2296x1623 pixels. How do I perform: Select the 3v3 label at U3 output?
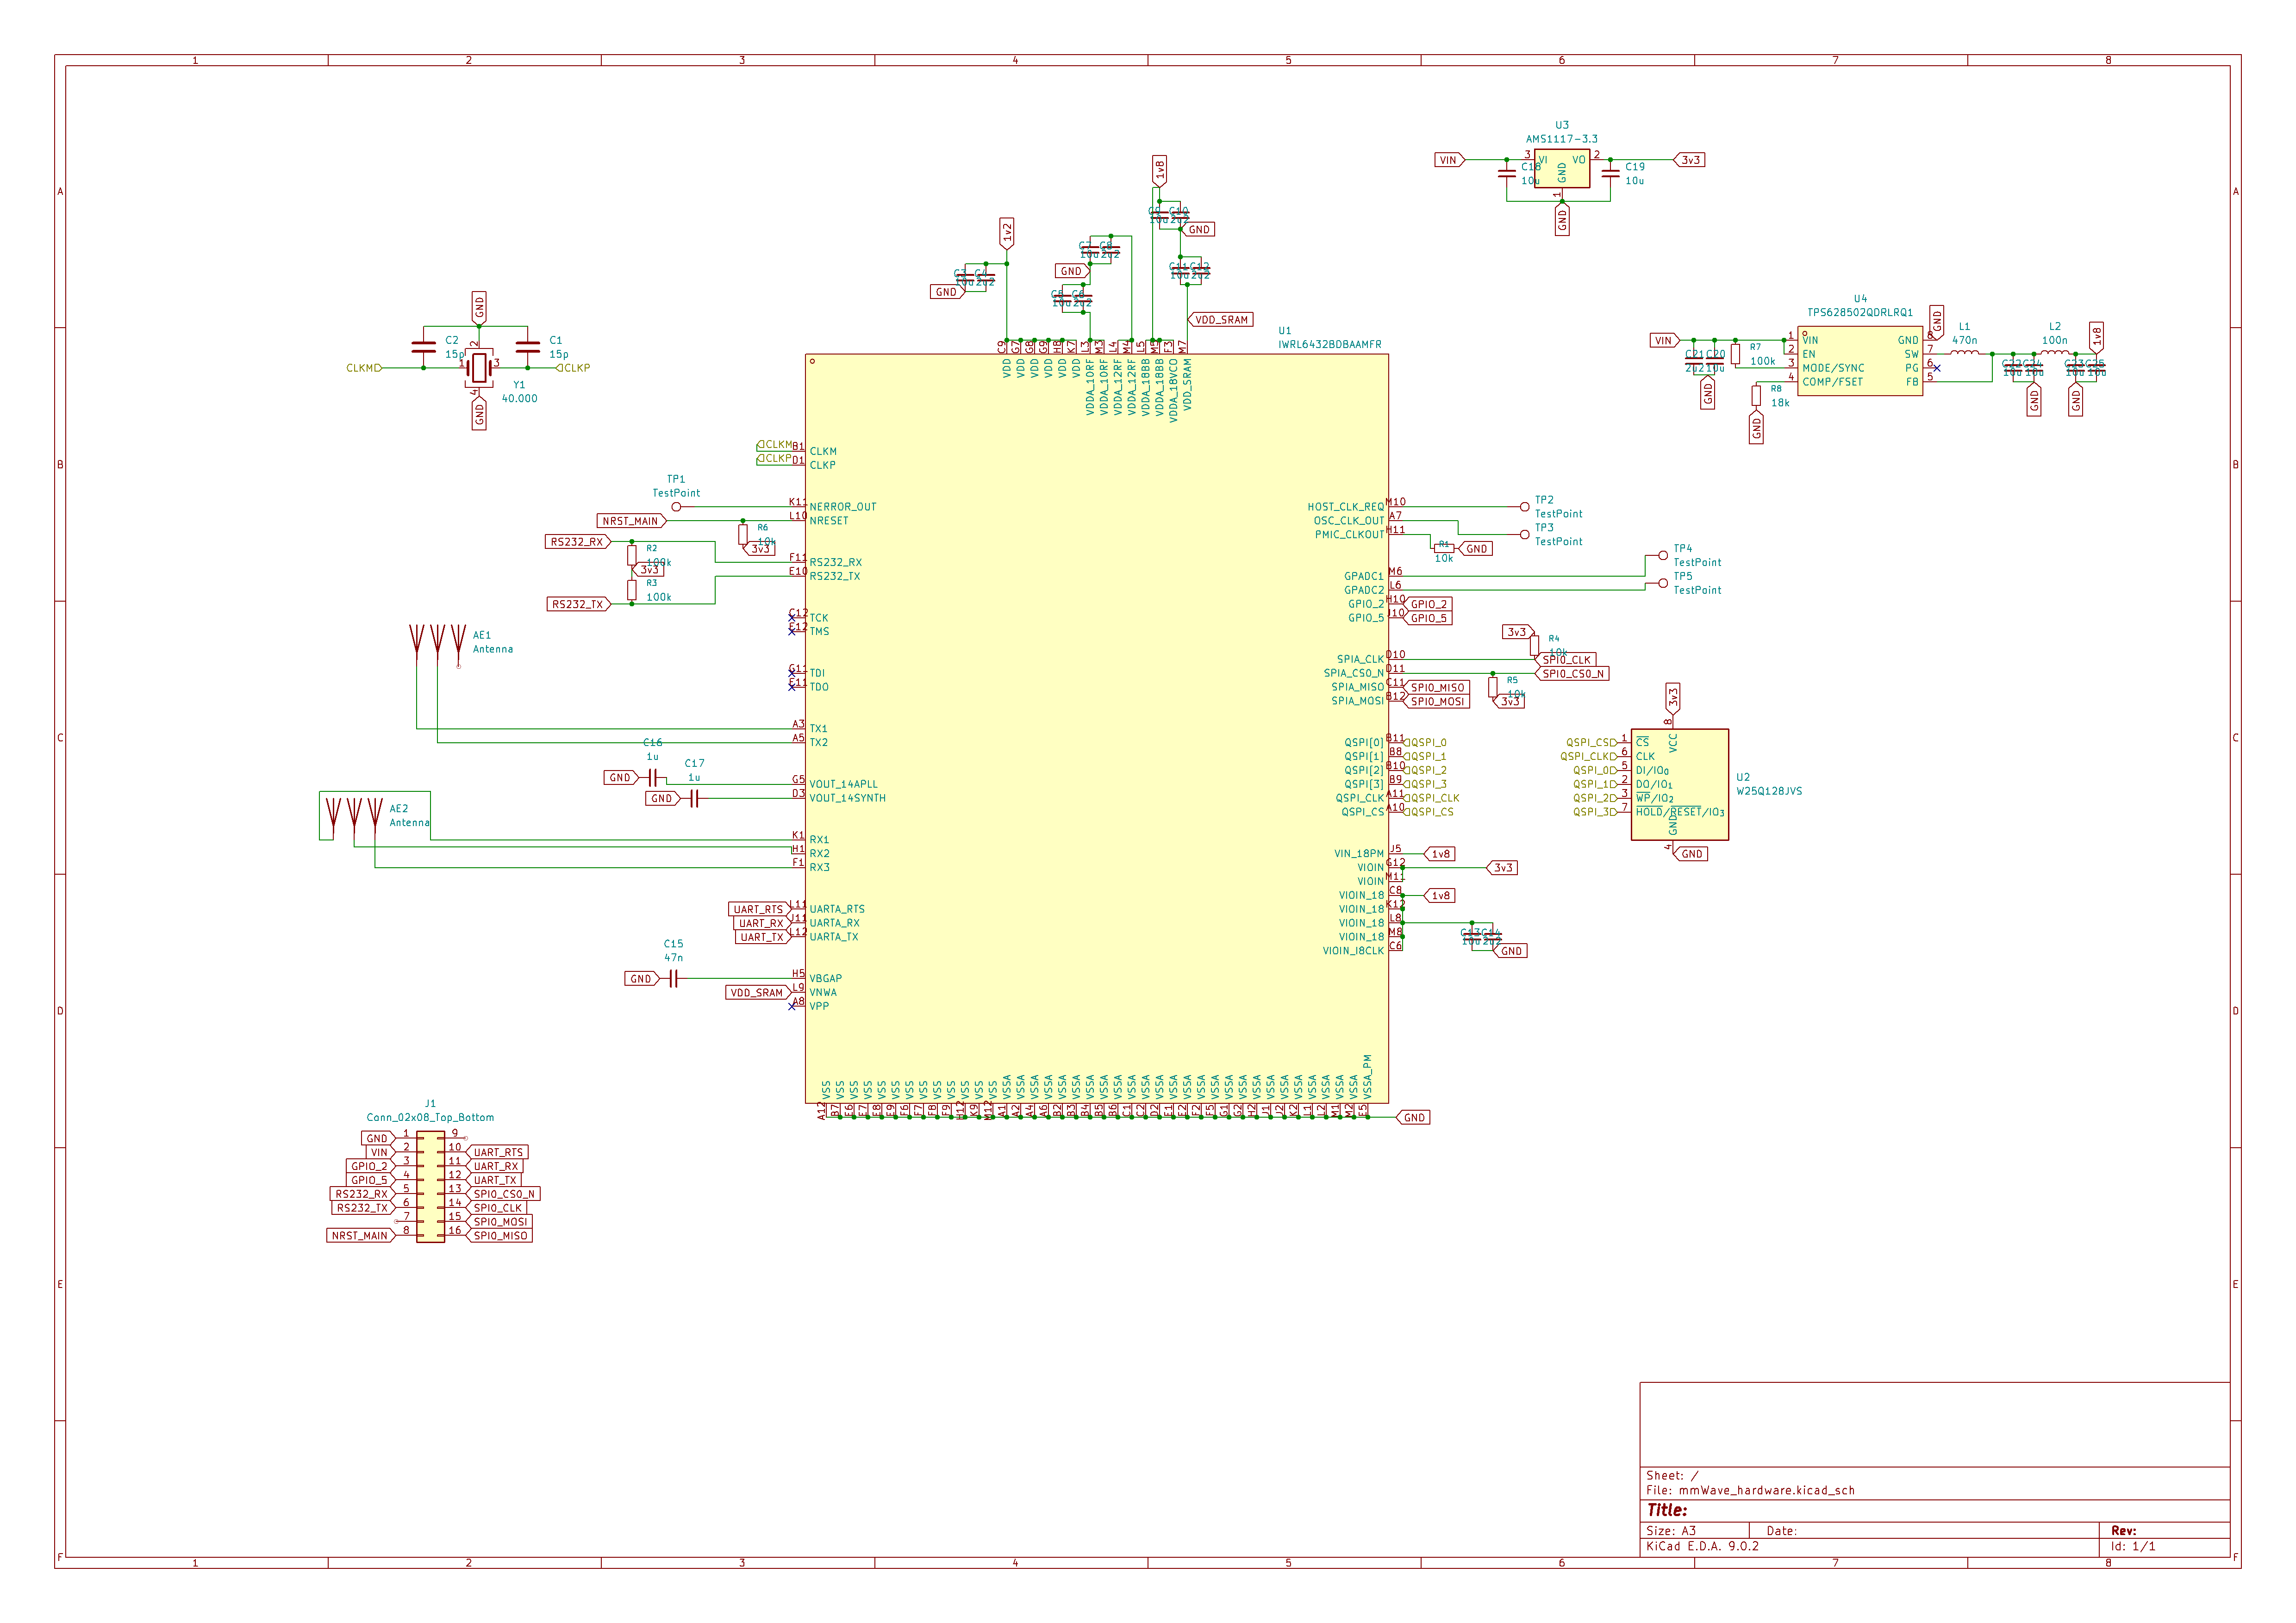[x=1689, y=160]
